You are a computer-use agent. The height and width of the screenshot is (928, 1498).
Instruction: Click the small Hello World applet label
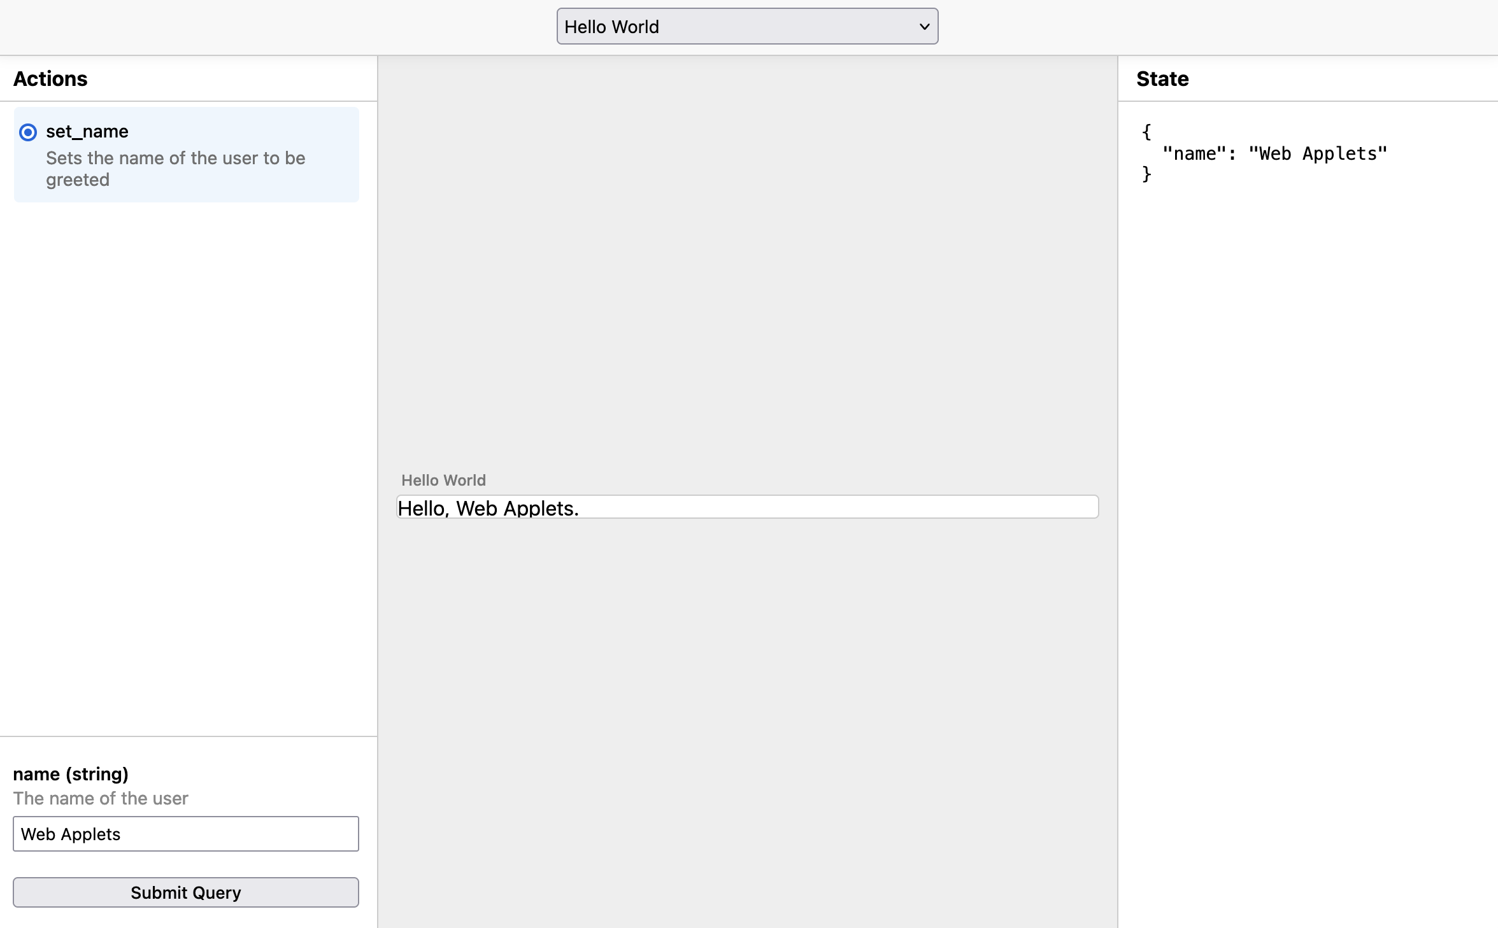click(x=443, y=481)
